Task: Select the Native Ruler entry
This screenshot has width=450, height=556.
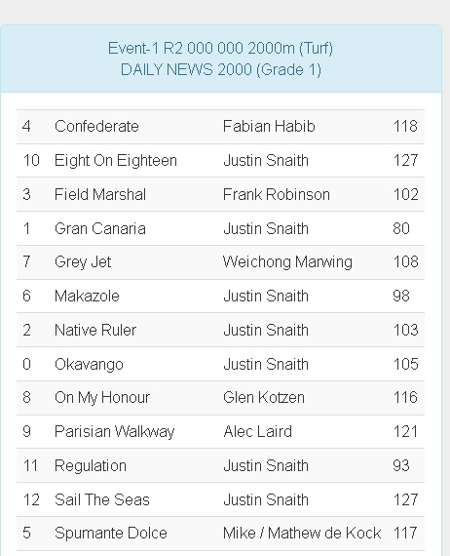Action: point(95,330)
